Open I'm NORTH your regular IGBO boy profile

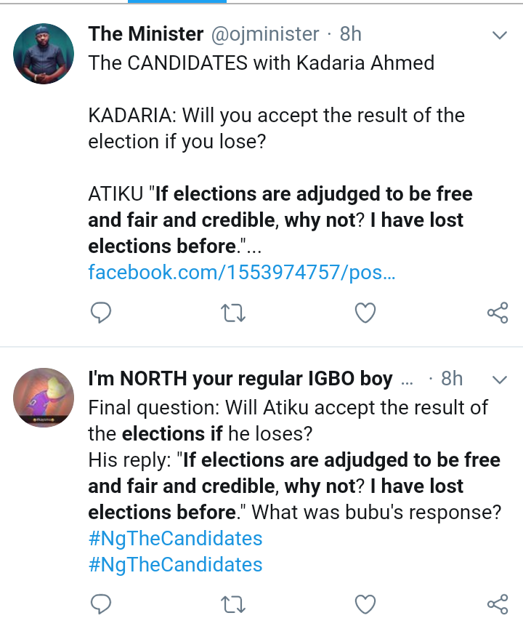[240, 379]
